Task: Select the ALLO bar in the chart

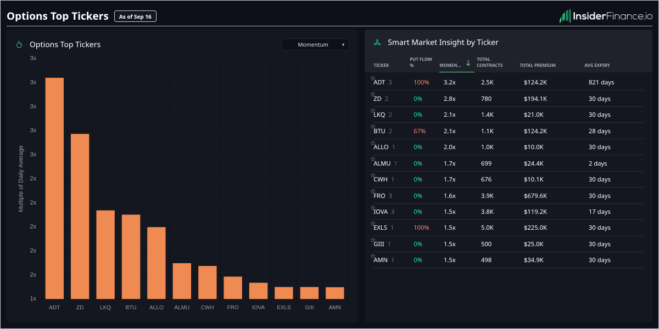Action: tap(157, 263)
